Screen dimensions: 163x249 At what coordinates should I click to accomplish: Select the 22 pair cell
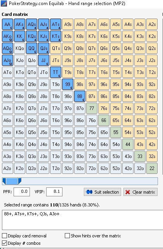152,168
